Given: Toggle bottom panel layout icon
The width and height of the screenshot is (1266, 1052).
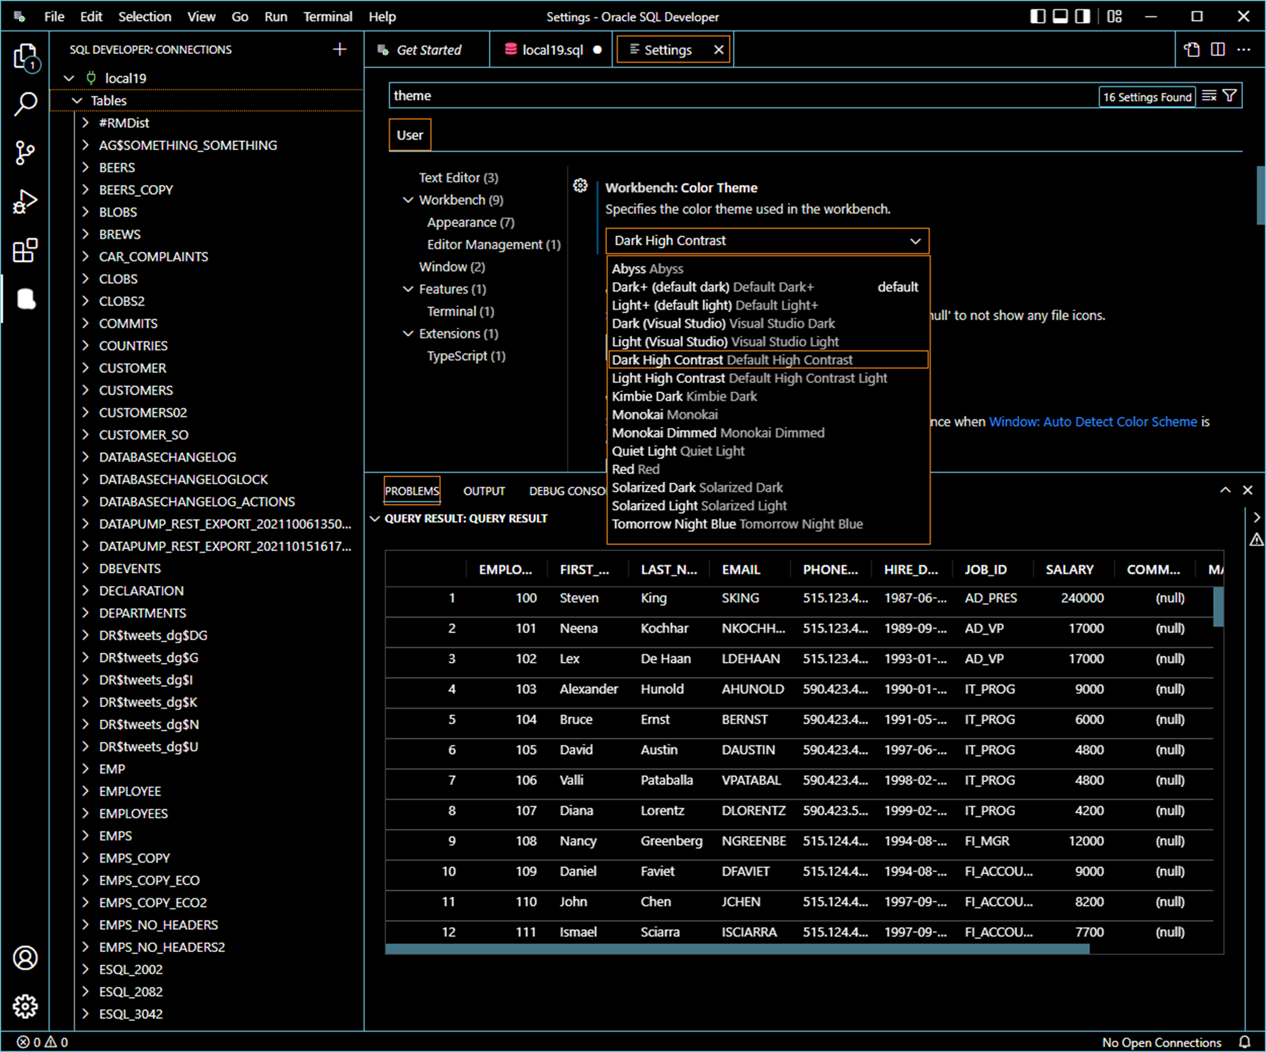Looking at the screenshot, I should 1060,17.
